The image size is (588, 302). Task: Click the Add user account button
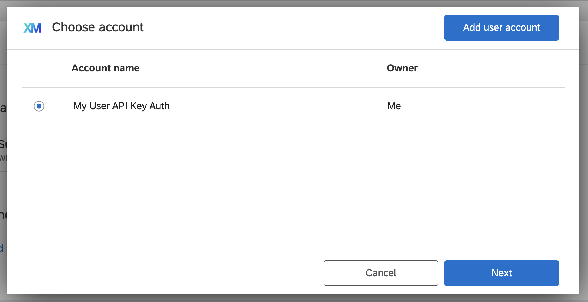[501, 28]
